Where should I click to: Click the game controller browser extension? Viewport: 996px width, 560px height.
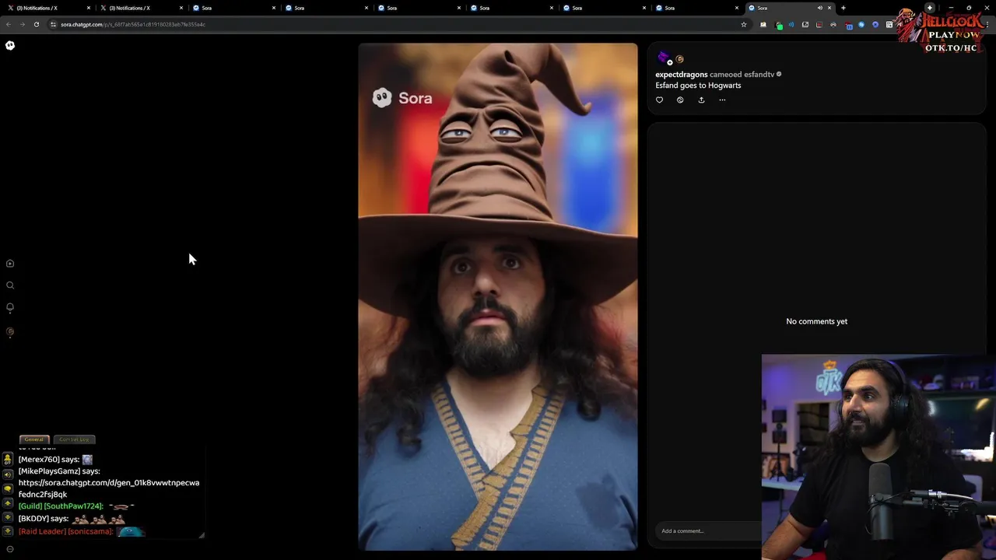(x=833, y=24)
